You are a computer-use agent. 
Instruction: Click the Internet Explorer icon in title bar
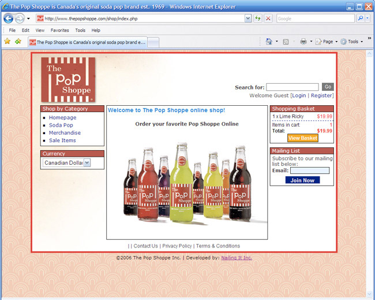click(x=5, y=6)
